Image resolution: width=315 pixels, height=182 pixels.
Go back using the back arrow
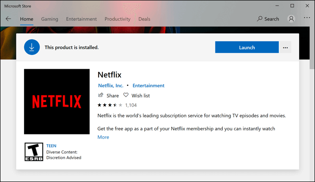[x=8, y=19]
